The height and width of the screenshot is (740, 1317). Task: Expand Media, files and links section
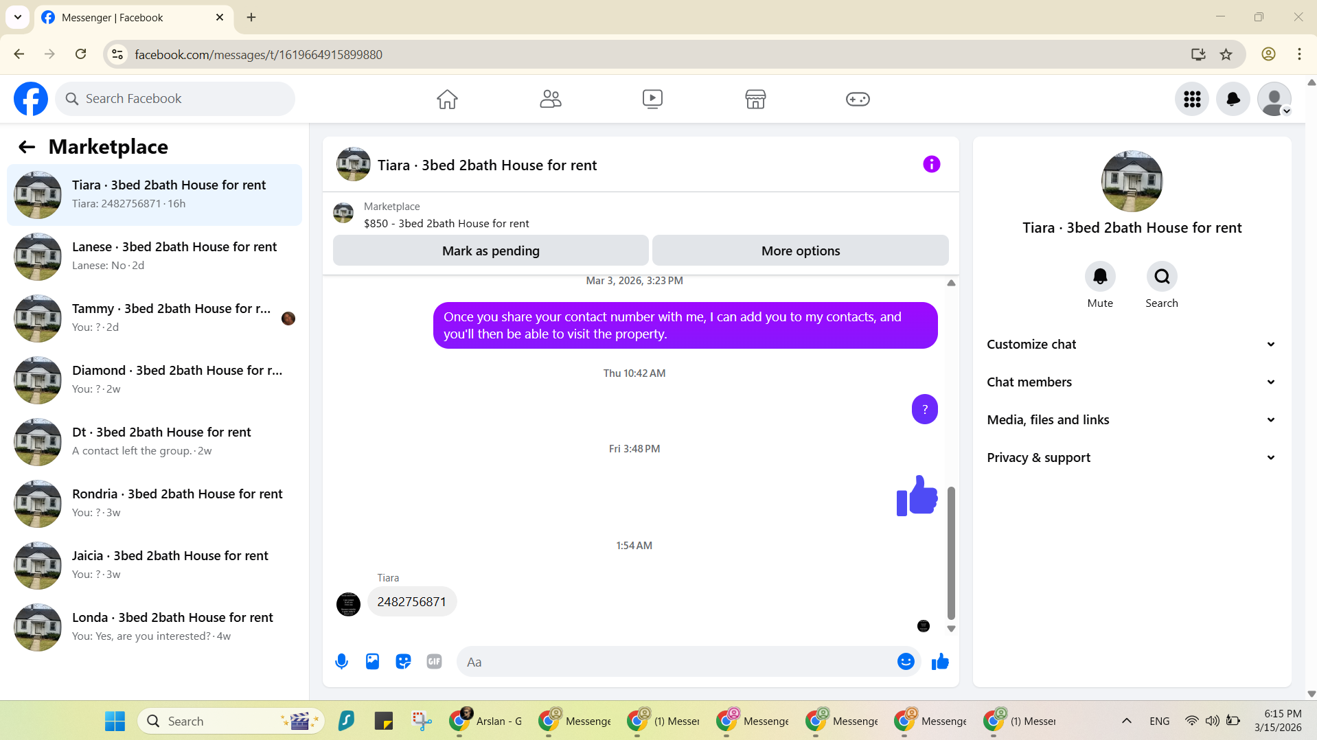point(1132,420)
